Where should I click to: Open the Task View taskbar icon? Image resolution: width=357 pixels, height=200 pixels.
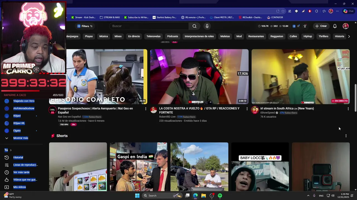(187, 196)
